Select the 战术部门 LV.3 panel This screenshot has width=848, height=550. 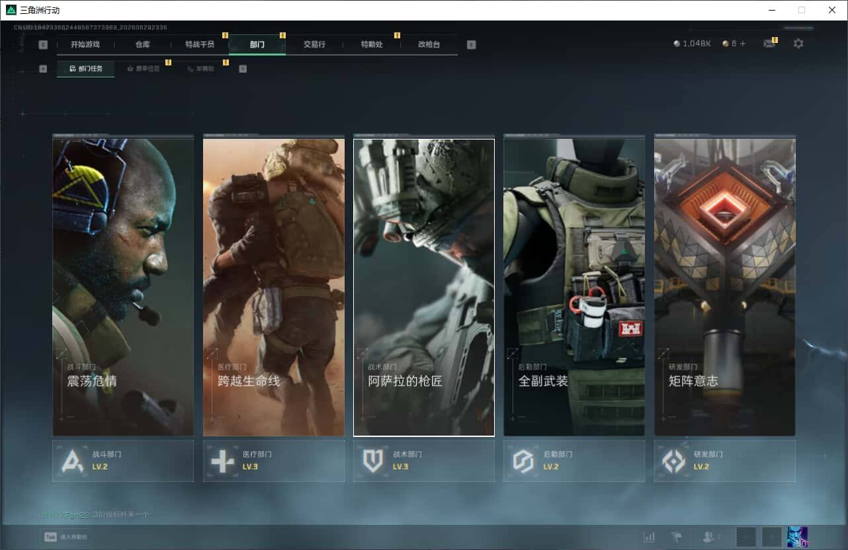pyautogui.click(x=424, y=461)
